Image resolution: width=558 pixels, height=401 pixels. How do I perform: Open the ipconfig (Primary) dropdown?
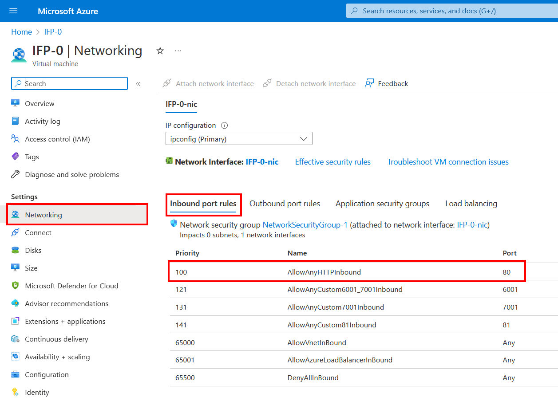coord(239,138)
